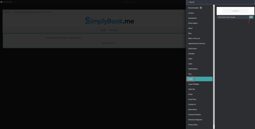This screenshot has height=129, width=255.
Task: Select the Social Feed category
Action: click(192, 99)
